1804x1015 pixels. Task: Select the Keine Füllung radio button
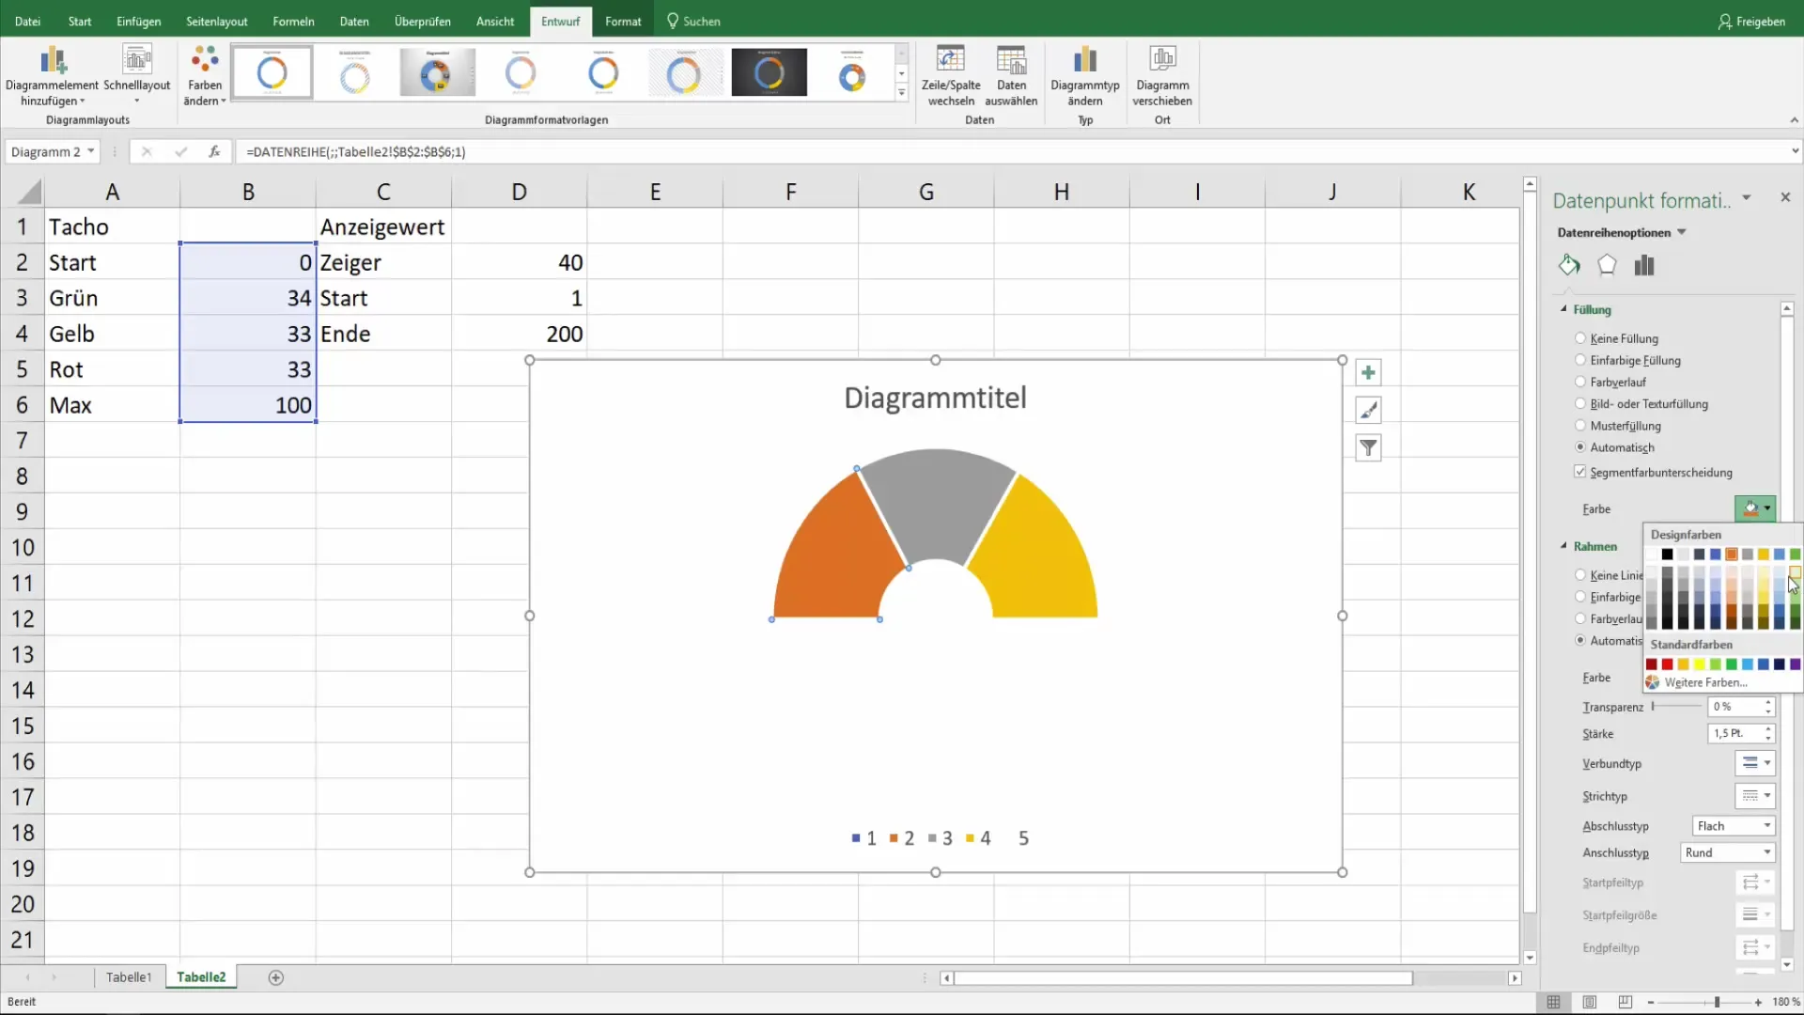(1580, 338)
